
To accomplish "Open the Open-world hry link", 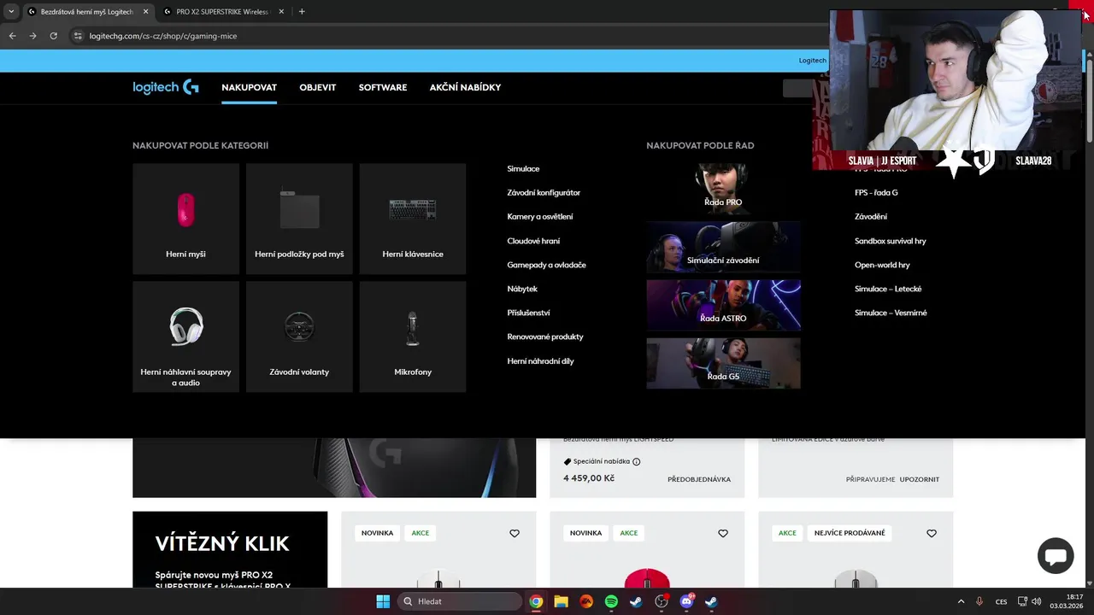I will click(882, 265).
